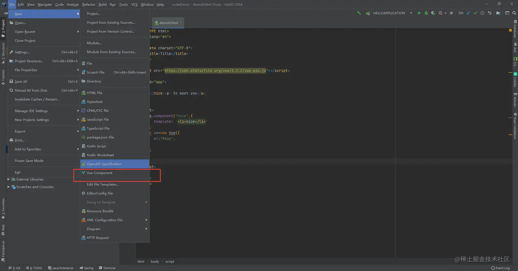Click the Run with Profiler icon
The width and height of the screenshot is (518, 271).
click(x=440, y=13)
